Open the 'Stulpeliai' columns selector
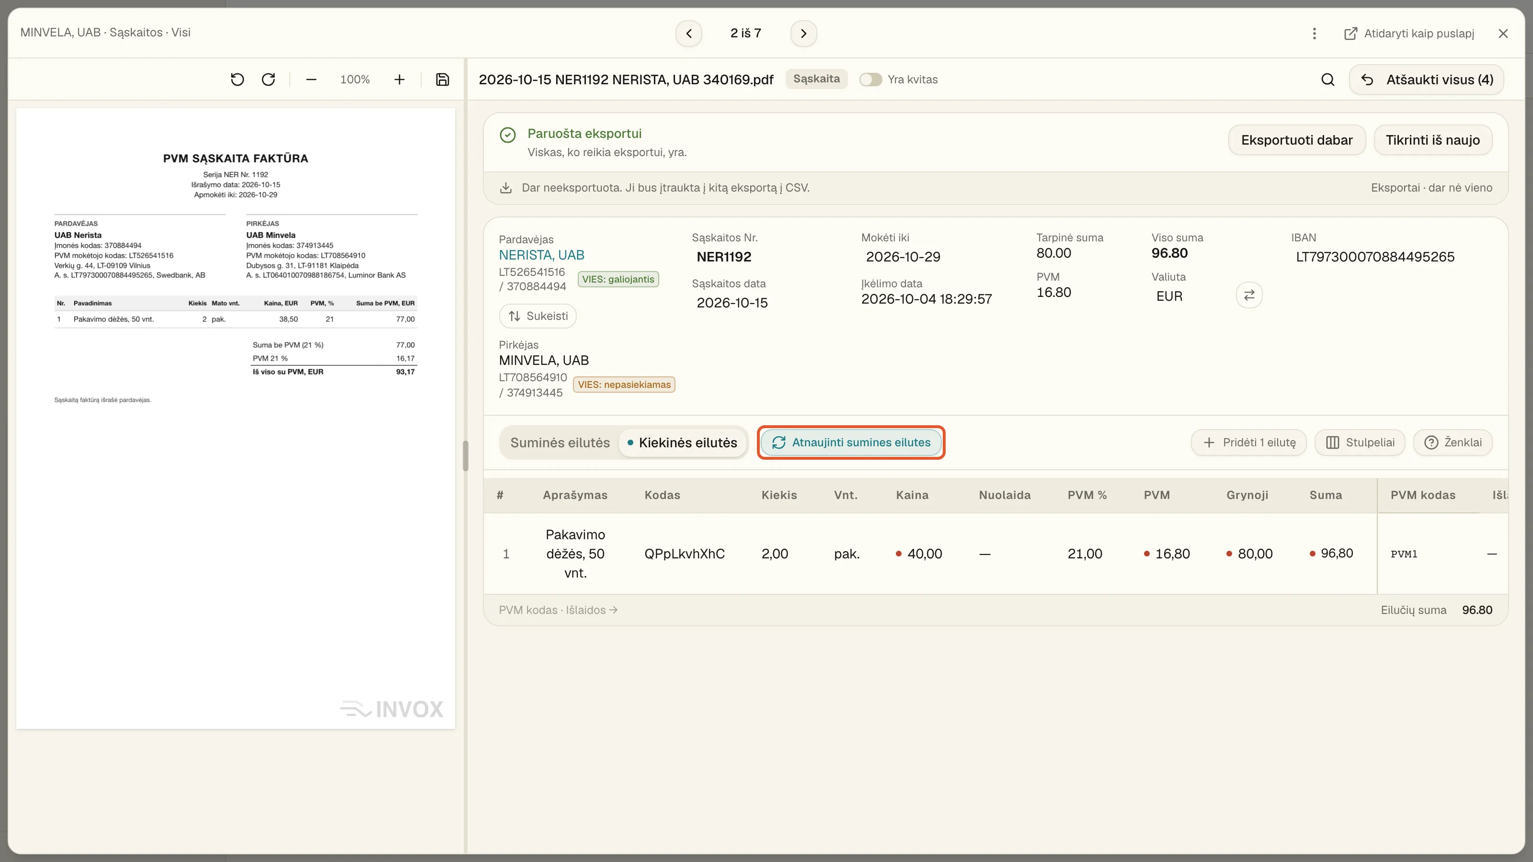Viewport: 1533px width, 862px height. coord(1360,442)
